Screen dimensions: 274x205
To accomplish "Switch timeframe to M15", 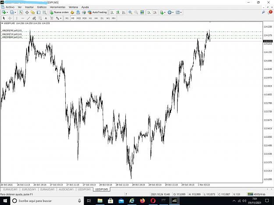I will [x=78, y=18].
